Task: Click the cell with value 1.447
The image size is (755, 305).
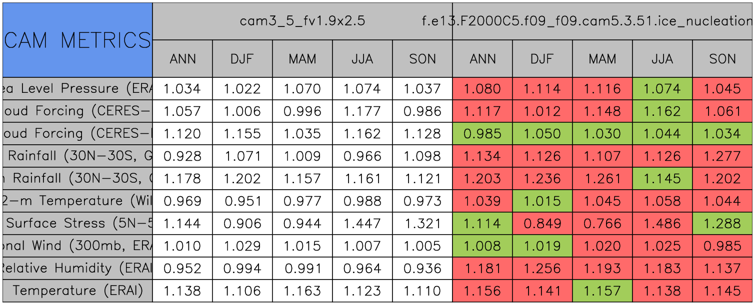Action: [x=362, y=224]
